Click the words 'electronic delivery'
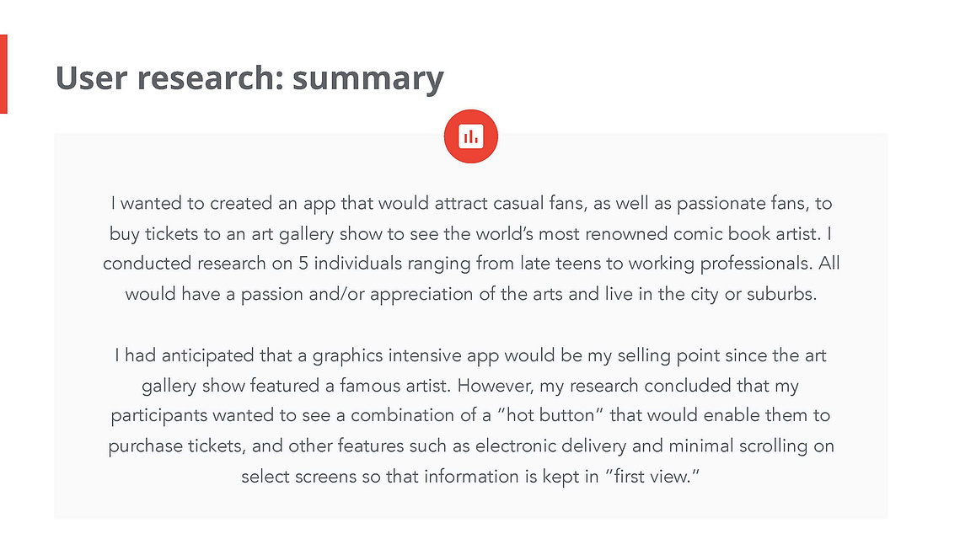The width and height of the screenshot is (960, 539). coord(550,446)
